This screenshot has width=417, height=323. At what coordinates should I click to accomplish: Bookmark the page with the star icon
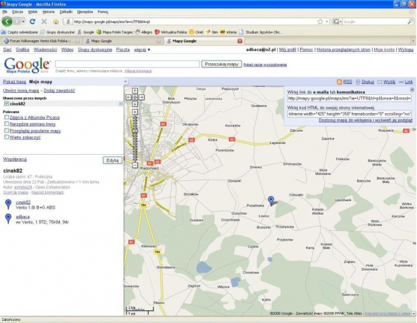(320, 22)
